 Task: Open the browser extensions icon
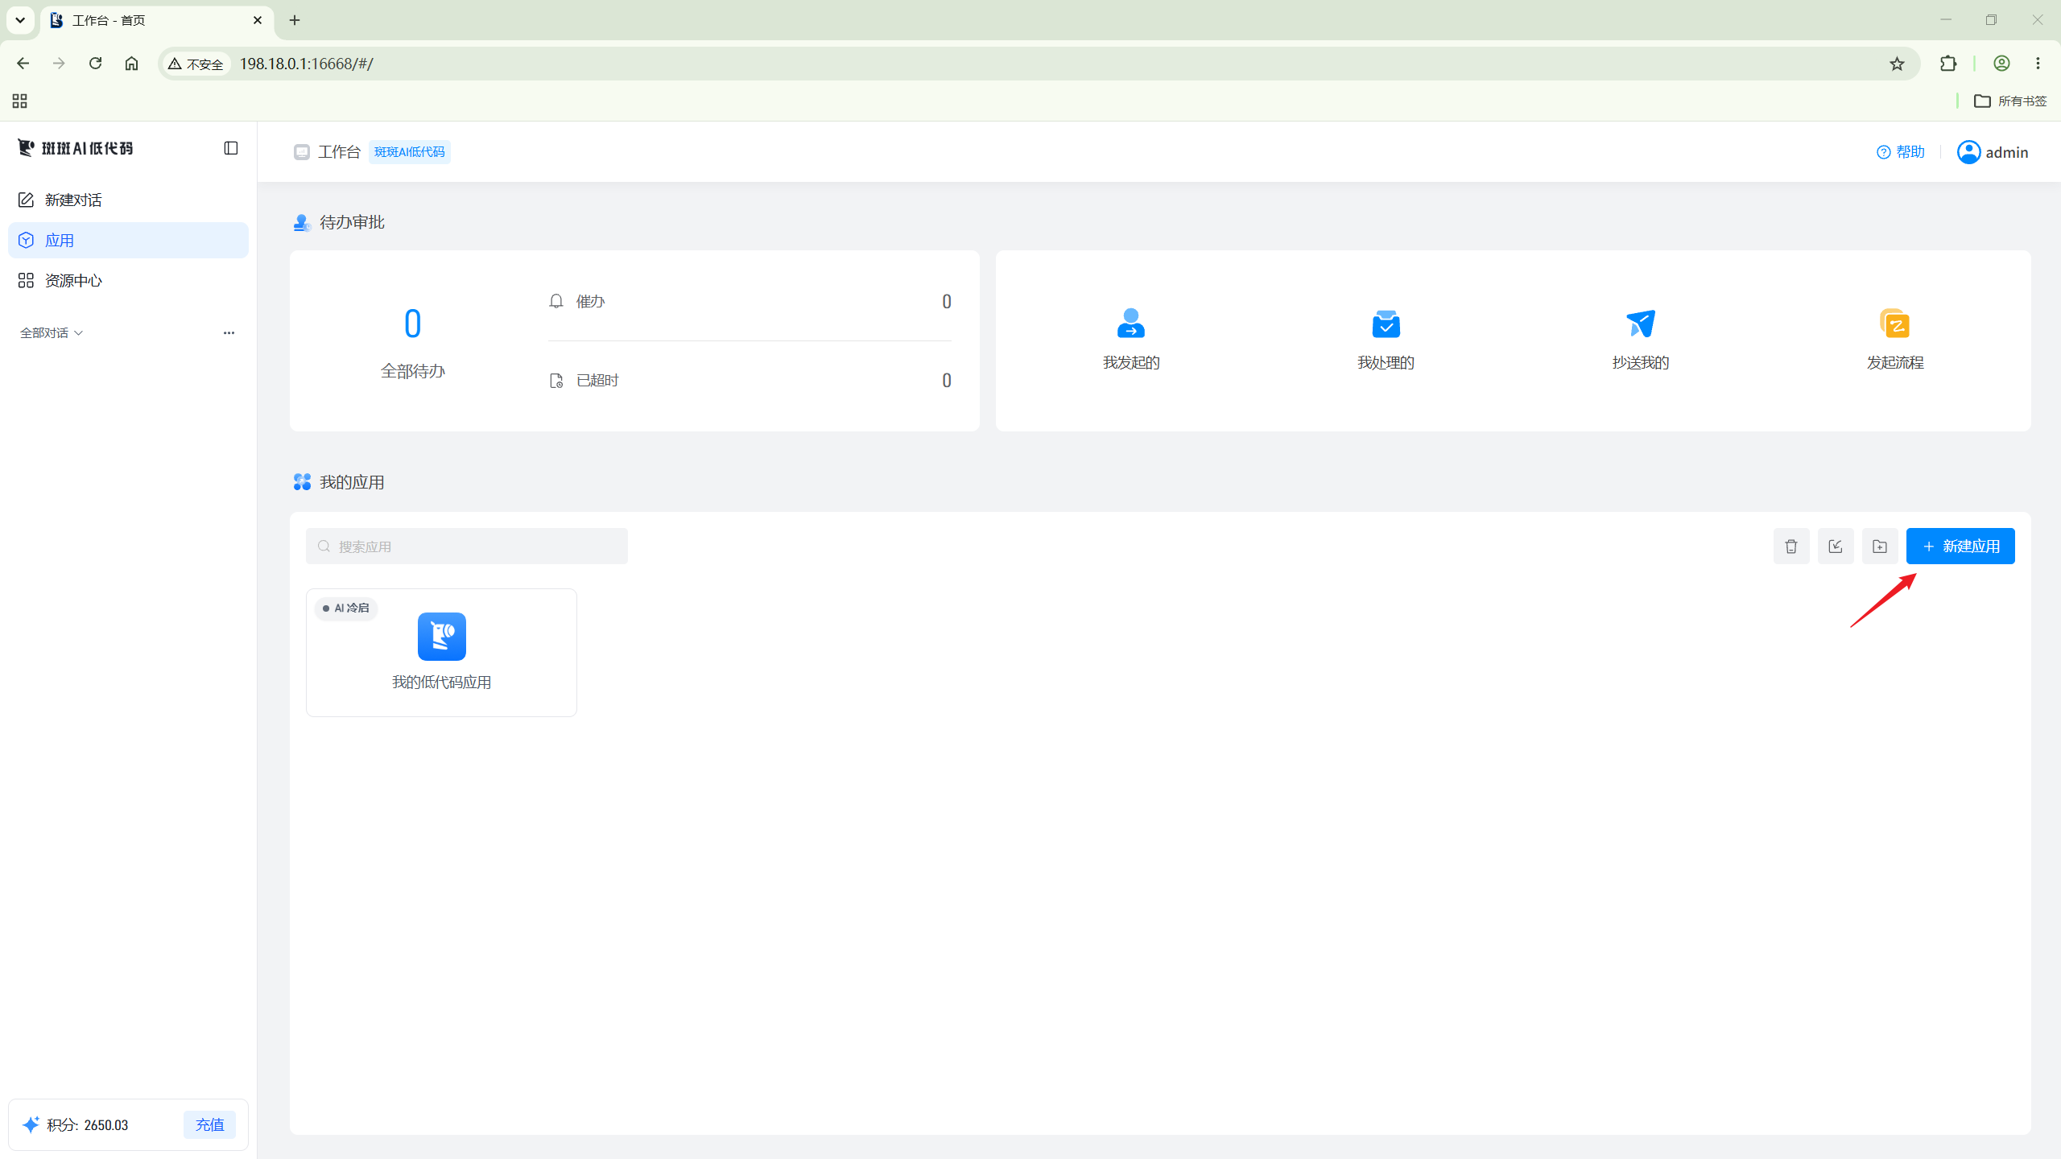click(x=1948, y=64)
